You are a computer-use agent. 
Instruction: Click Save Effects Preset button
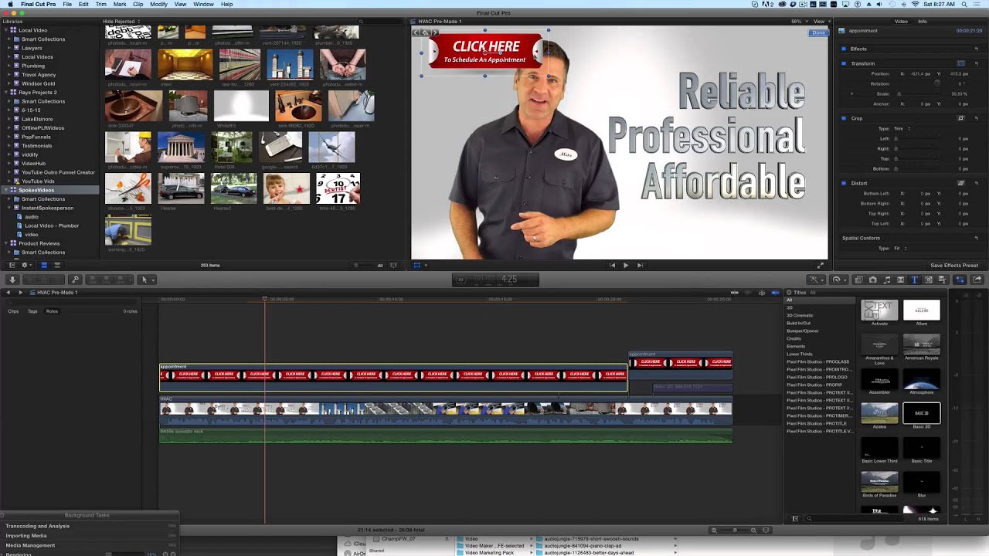click(x=954, y=266)
